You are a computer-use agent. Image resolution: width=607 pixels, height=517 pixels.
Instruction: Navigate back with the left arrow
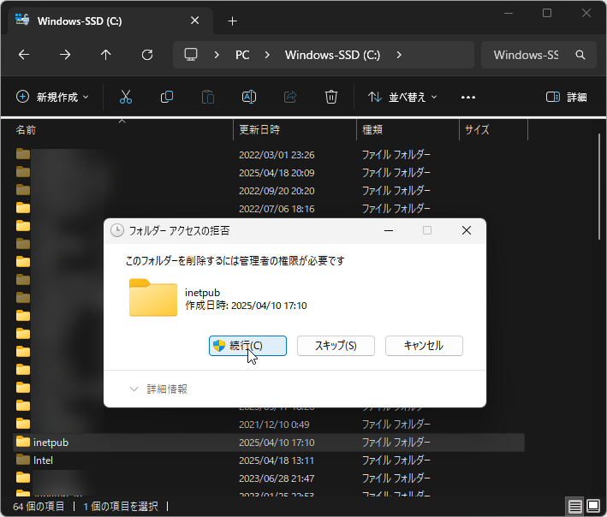pos(24,55)
